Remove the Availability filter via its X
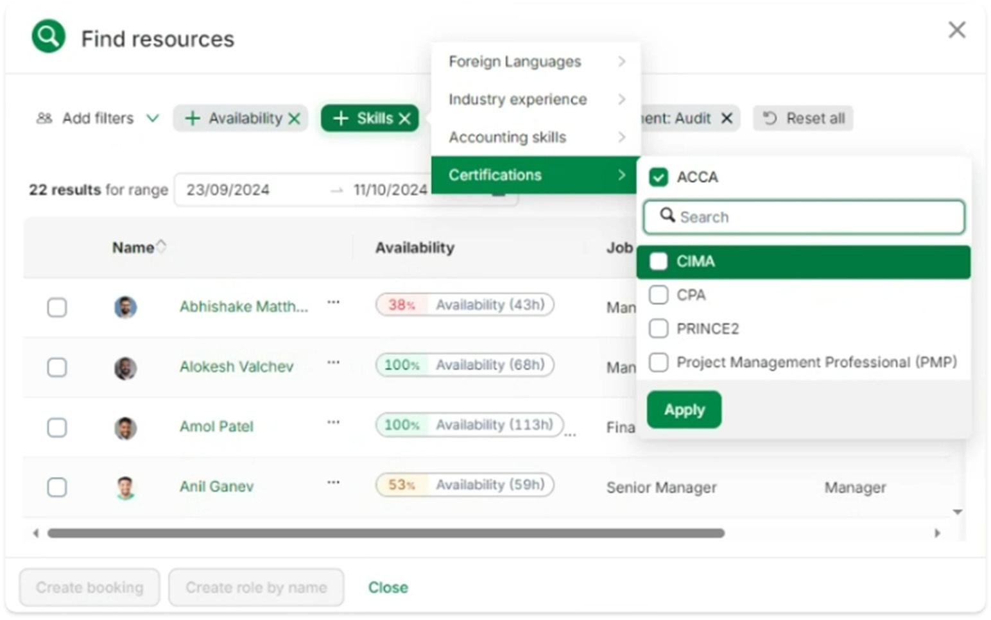Image resolution: width=991 pixels, height=620 pixels. point(294,118)
